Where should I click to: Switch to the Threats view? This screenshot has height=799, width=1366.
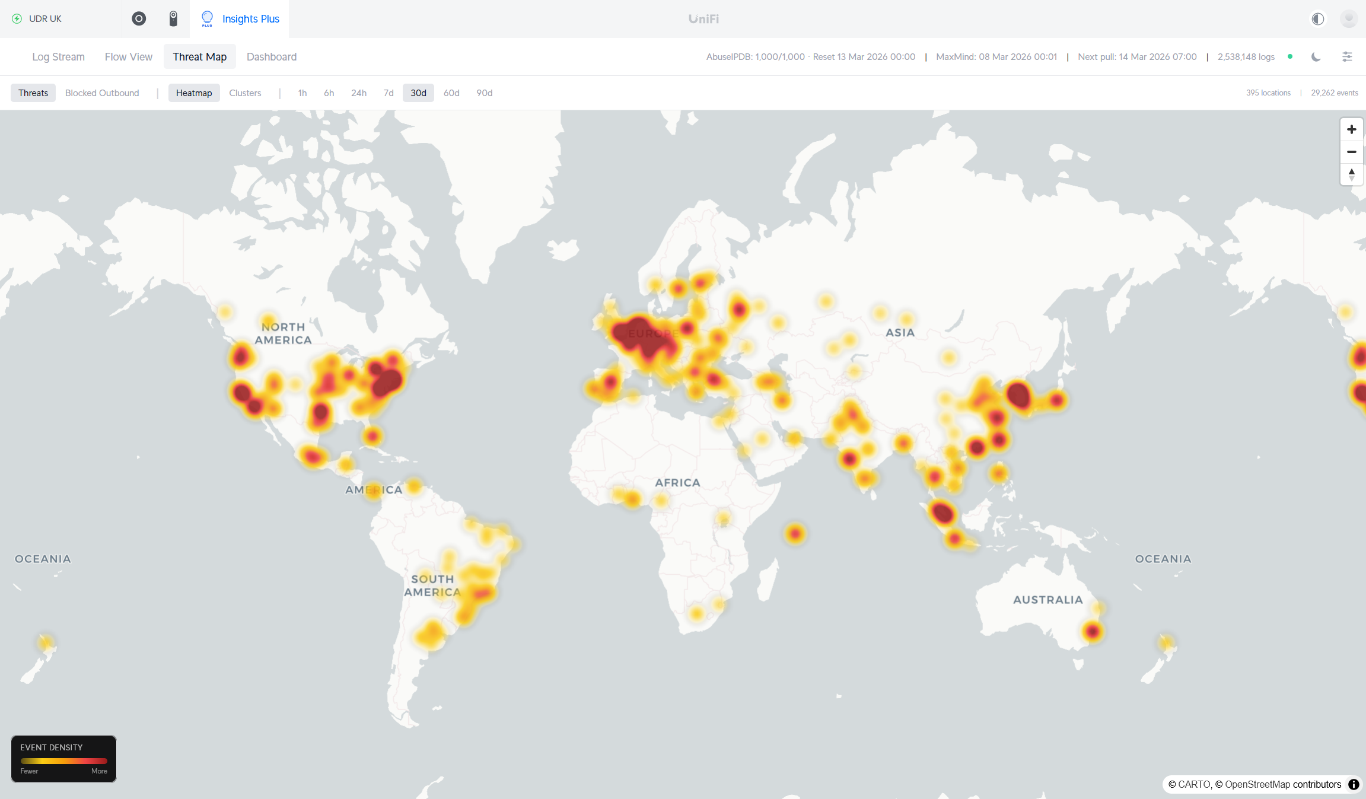[x=33, y=93]
